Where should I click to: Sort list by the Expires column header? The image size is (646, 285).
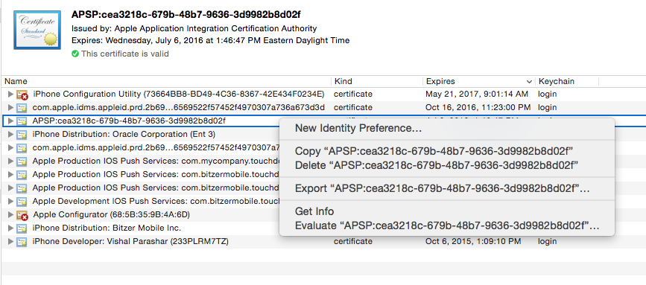479,81
